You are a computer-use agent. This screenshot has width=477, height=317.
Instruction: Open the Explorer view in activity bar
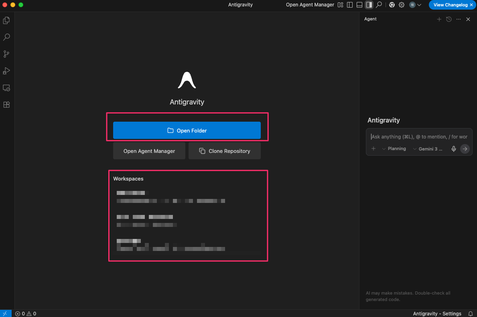[6, 20]
